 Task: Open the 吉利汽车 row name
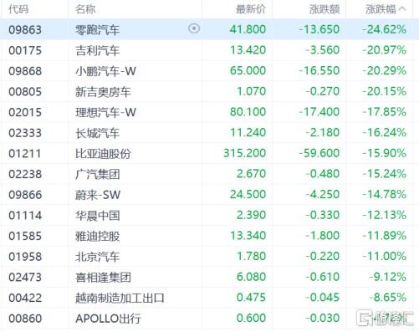click(98, 50)
